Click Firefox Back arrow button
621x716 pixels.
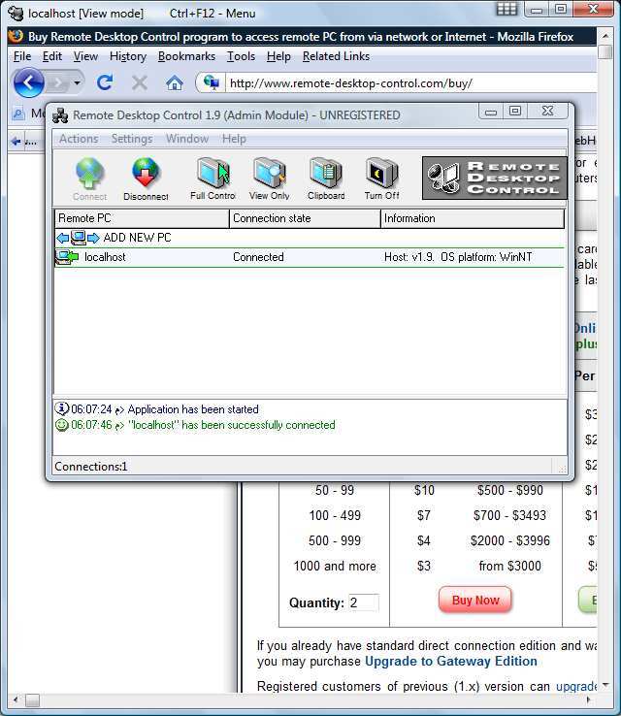29,82
